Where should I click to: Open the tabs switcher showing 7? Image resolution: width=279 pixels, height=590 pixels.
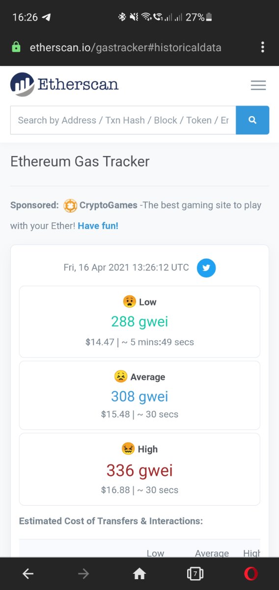tap(195, 573)
